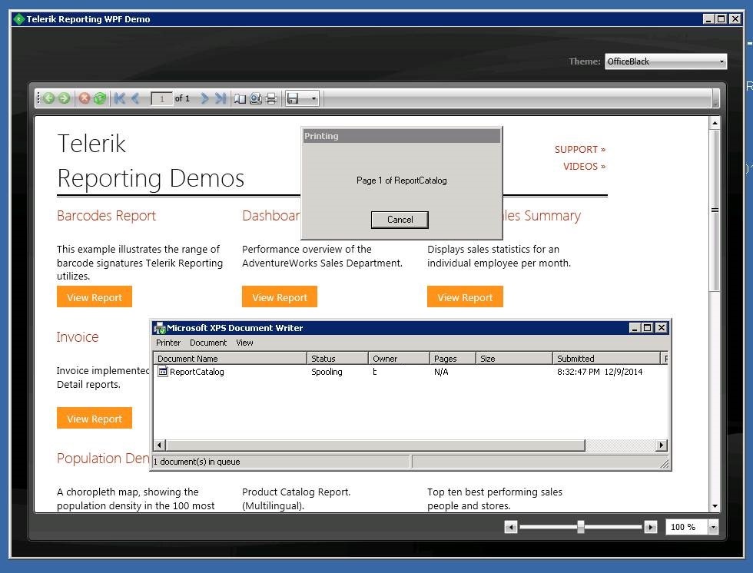Open the Barcodes Report heading link
Screen dimensions: 753x573
[x=106, y=216]
